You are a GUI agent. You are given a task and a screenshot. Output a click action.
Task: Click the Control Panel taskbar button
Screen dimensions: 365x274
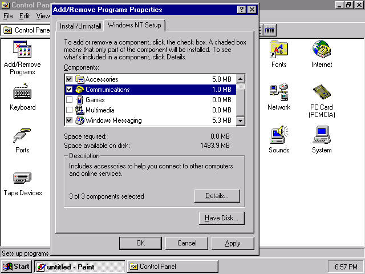click(172, 267)
